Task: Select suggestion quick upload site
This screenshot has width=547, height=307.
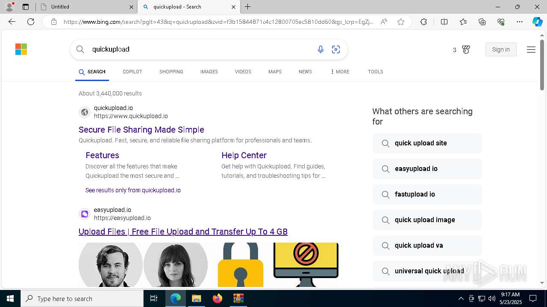Action: [427, 143]
